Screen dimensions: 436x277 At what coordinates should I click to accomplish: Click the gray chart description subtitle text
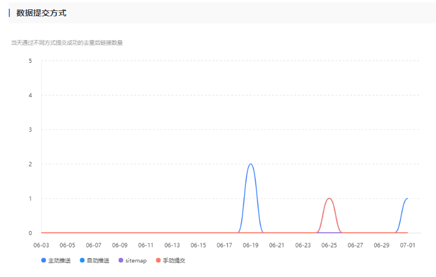[67, 42]
